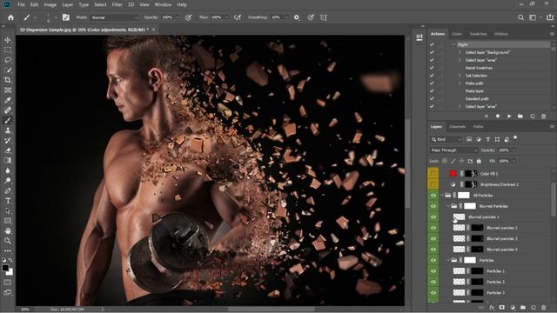557x313 pixels.
Task: Toggle the Reset Swatches step checkmark
Action: coord(432,68)
